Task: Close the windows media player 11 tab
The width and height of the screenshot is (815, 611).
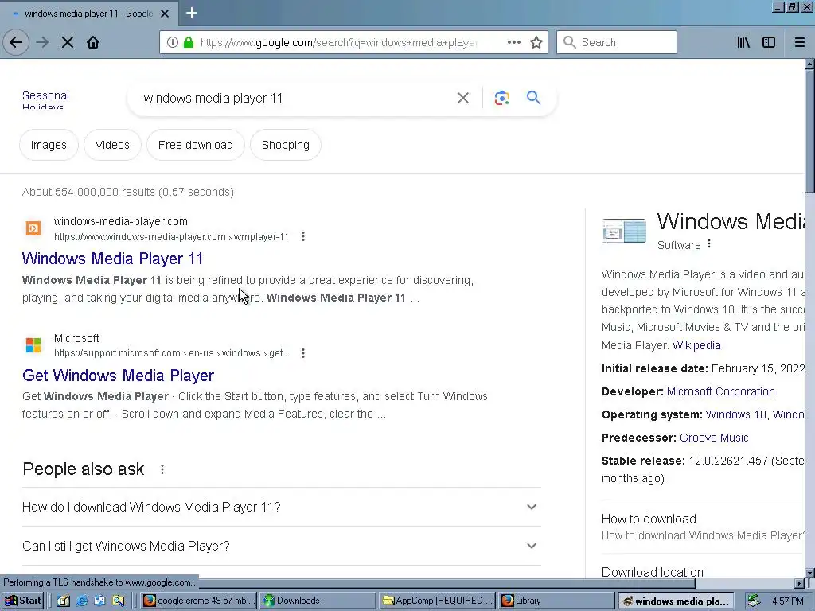Action: 165,14
